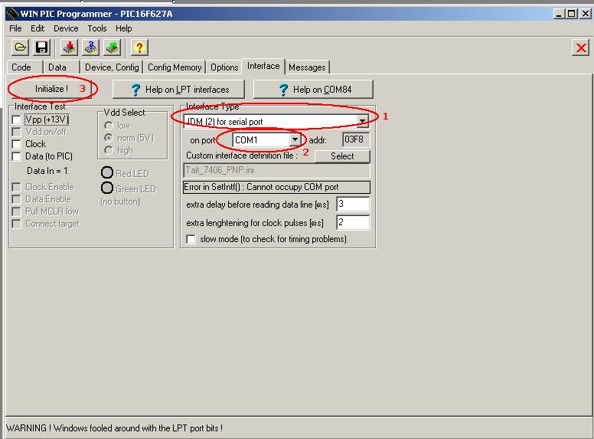Open the Interface Type dropdown arrow
This screenshot has height=439, width=594.
[363, 121]
